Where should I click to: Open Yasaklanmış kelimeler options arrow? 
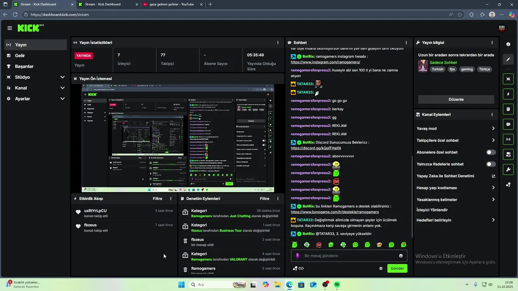[x=493, y=200]
